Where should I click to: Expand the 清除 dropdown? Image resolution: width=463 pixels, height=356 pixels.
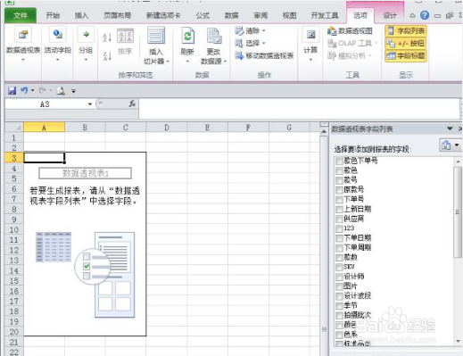point(264,30)
